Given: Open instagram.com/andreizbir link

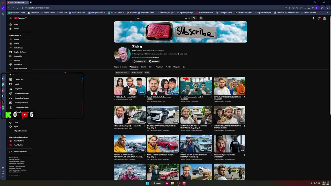Looking at the screenshot, I should pos(141,57).
